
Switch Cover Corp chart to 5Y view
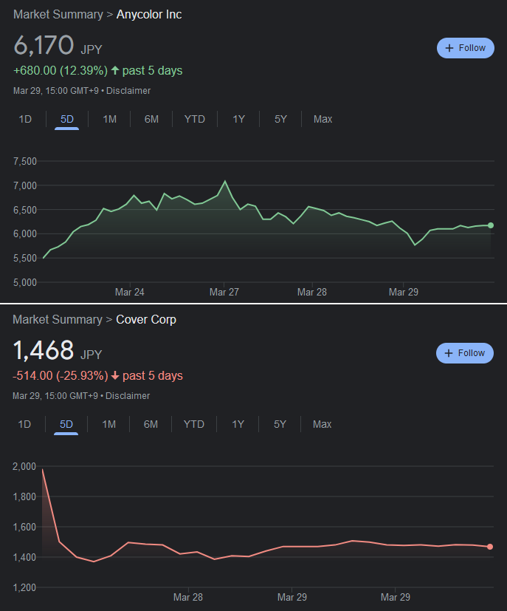pos(280,424)
